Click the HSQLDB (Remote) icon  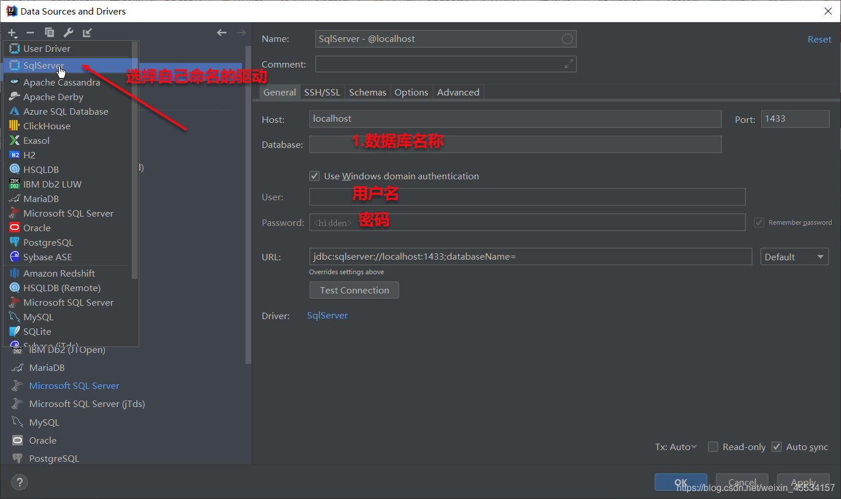(x=15, y=288)
